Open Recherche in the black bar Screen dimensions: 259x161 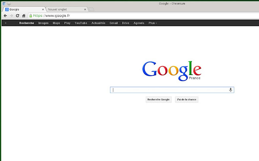[27, 23]
